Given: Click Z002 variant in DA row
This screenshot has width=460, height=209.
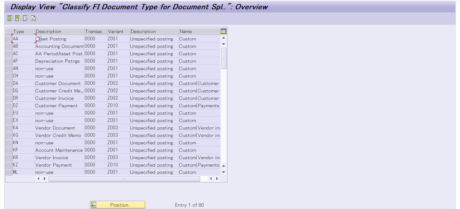Looking at the screenshot, I should point(118,83).
